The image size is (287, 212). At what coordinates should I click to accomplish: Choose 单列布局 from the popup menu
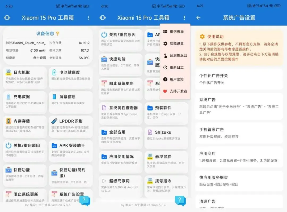click(175, 32)
